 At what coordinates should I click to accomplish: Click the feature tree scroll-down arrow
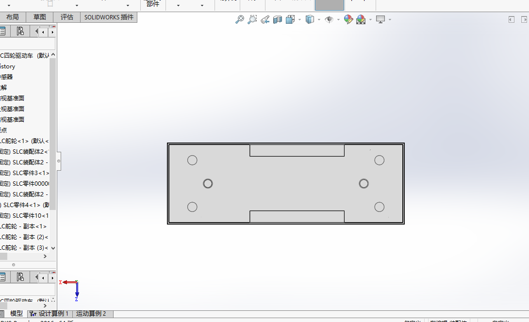[53, 248]
